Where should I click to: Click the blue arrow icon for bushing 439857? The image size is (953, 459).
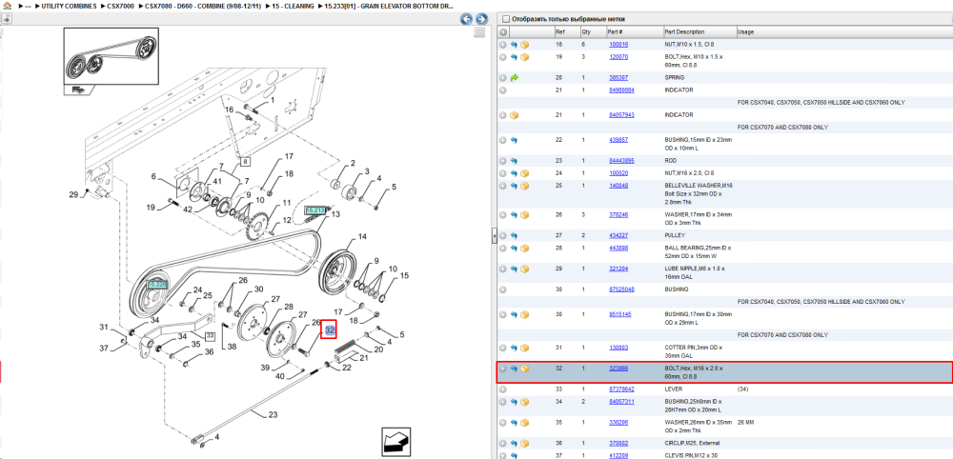pos(515,140)
